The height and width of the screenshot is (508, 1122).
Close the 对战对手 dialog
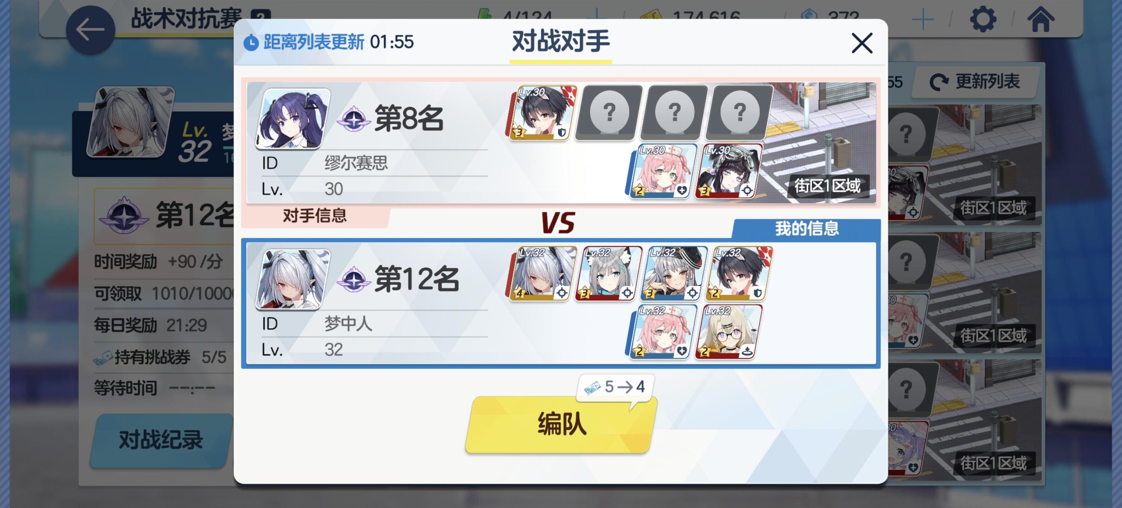click(861, 43)
